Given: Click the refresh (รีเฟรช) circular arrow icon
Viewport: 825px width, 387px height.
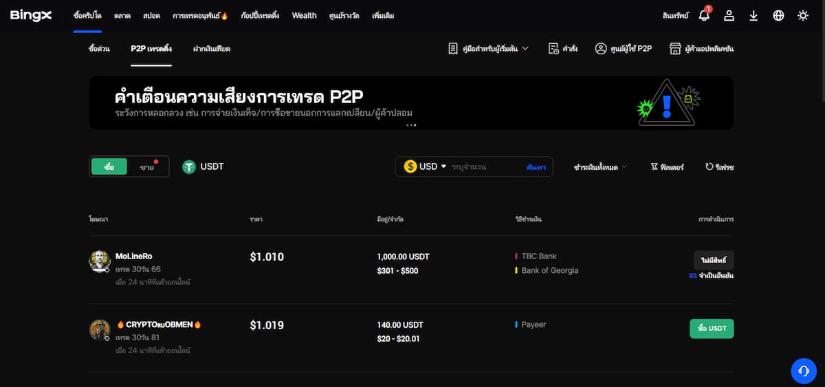Looking at the screenshot, I should pos(709,166).
